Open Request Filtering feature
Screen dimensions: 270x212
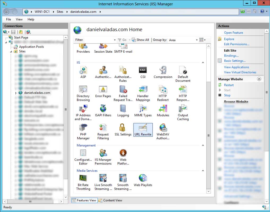103,132
